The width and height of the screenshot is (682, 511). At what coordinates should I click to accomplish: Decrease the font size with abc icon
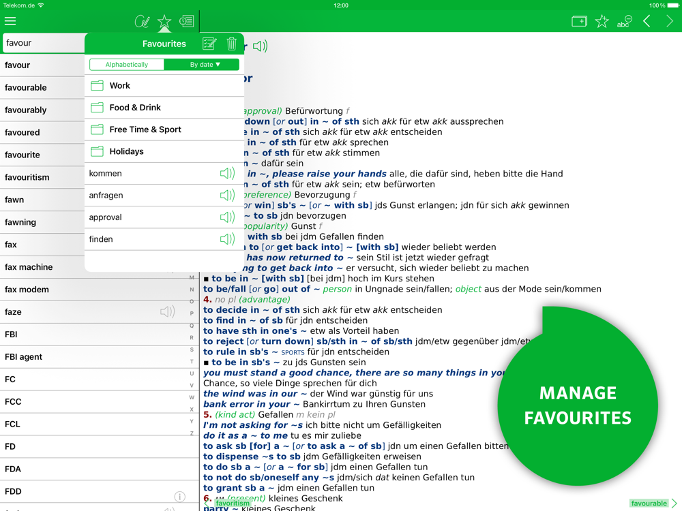point(624,21)
